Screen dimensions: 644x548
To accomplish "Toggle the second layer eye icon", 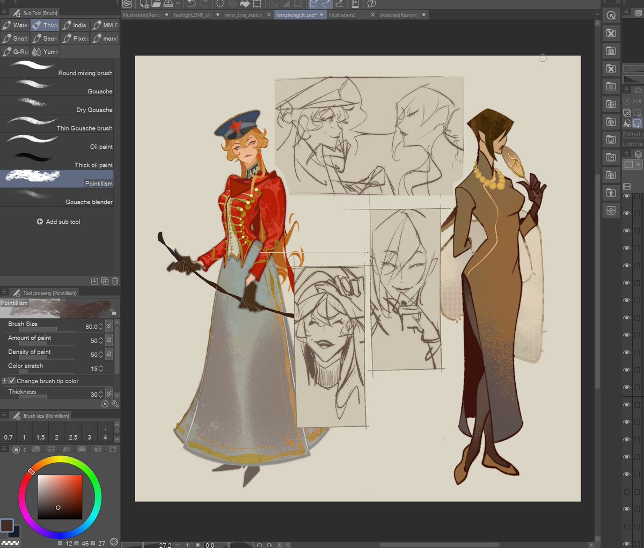I will (626, 214).
